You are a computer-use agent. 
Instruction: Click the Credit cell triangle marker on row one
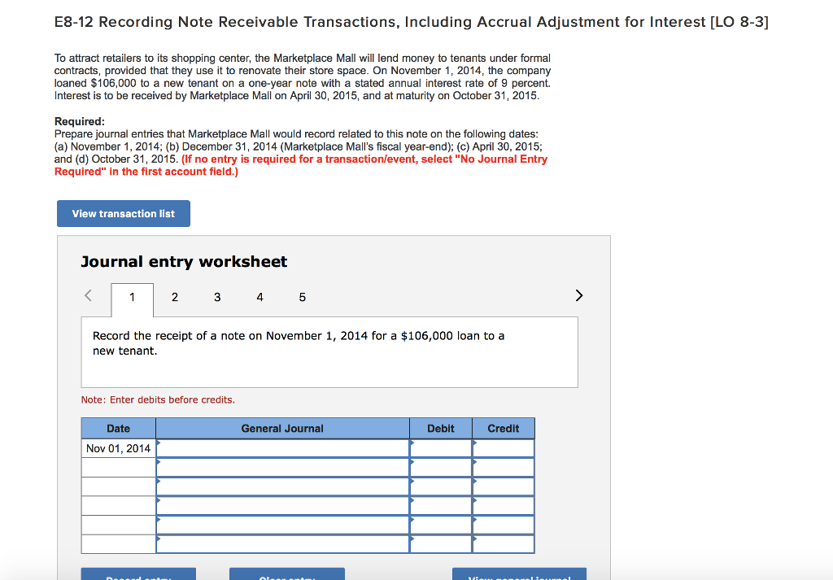pyautogui.click(x=474, y=443)
